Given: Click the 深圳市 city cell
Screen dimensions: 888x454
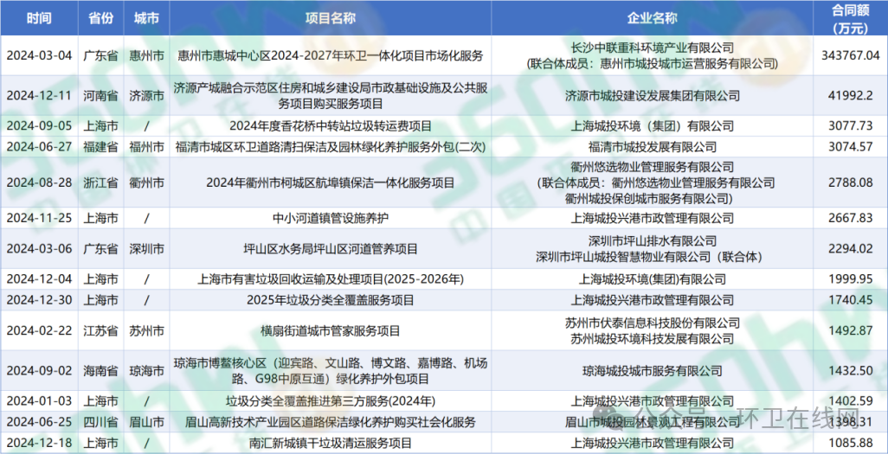Looking at the screenshot, I should [146, 248].
